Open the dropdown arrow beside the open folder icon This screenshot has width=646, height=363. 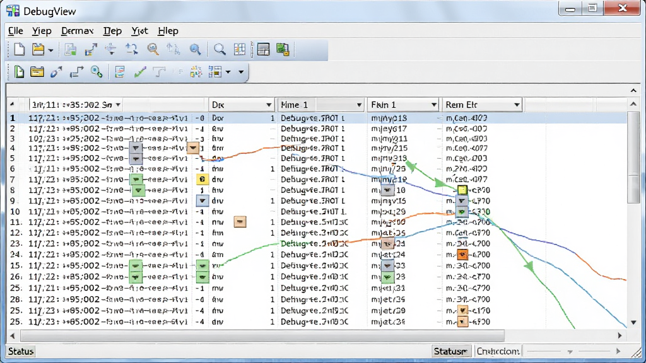(x=50, y=50)
